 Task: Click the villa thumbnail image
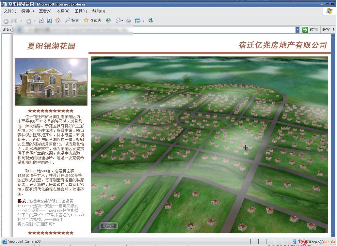pyautogui.click(x=51, y=82)
